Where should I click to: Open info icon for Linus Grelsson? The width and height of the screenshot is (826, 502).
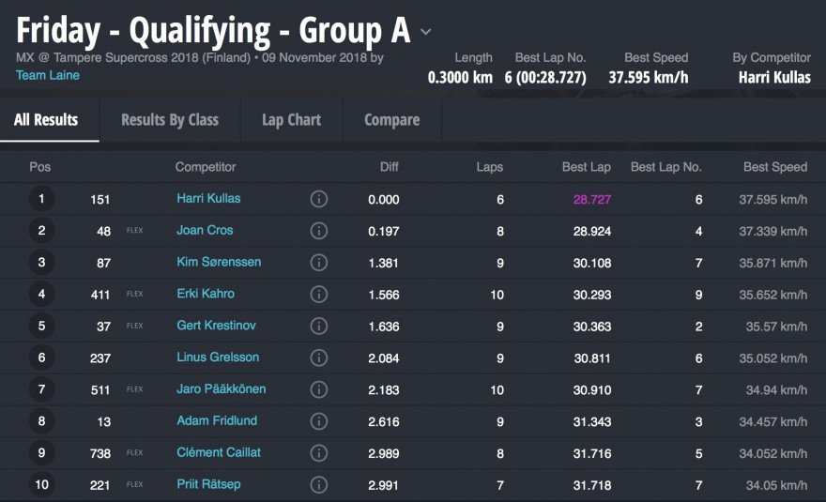click(x=319, y=357)
